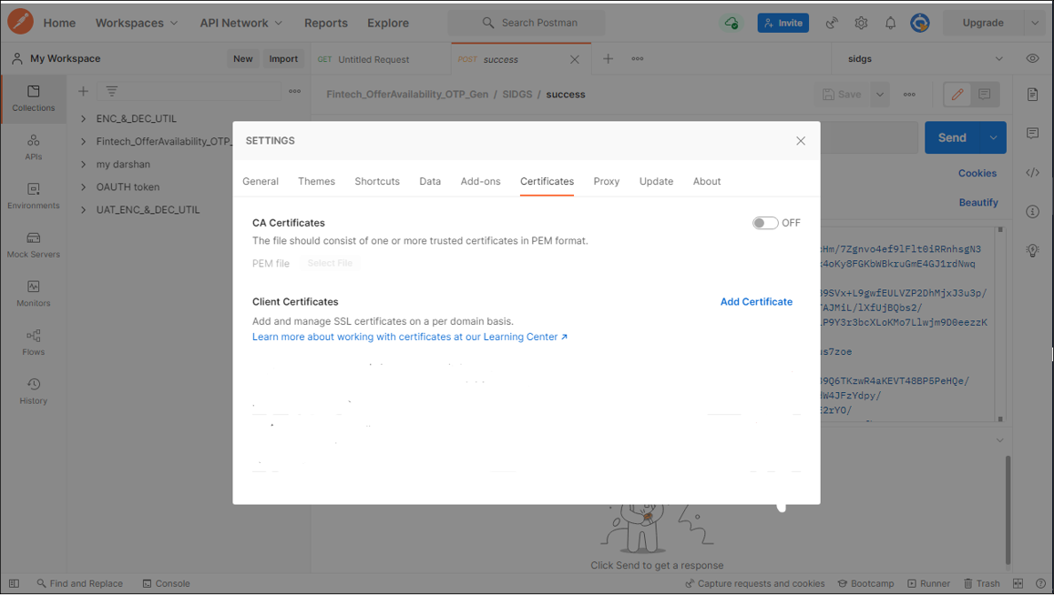Viewport: 1054px width, 595px height.
Task: Open the Environments sidebar icon
Action: [x=34, y=196]
